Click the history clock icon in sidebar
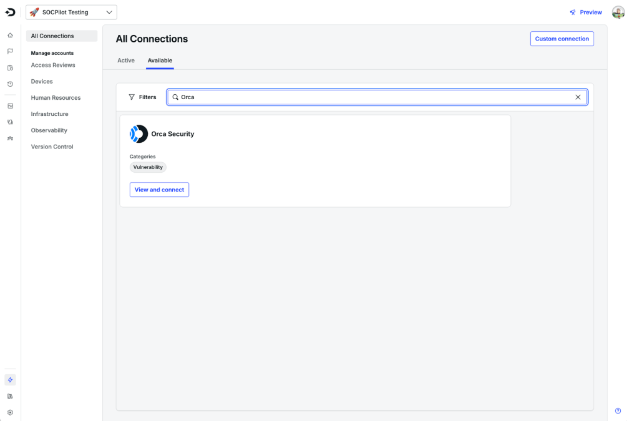The height and width of the screenshot is (421, 627). (10, 84)
